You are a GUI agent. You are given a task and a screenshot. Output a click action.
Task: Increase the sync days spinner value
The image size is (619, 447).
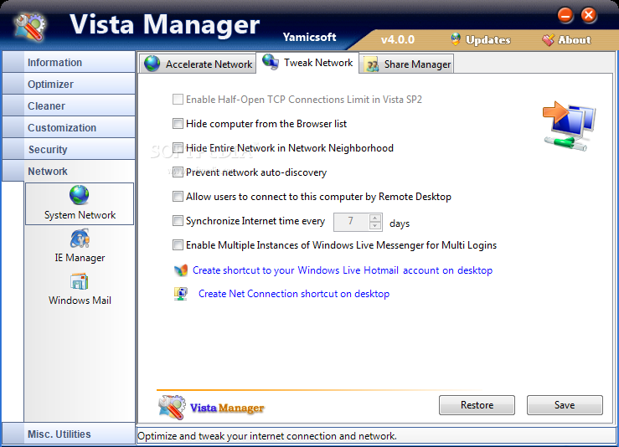[x=375, y=218]
